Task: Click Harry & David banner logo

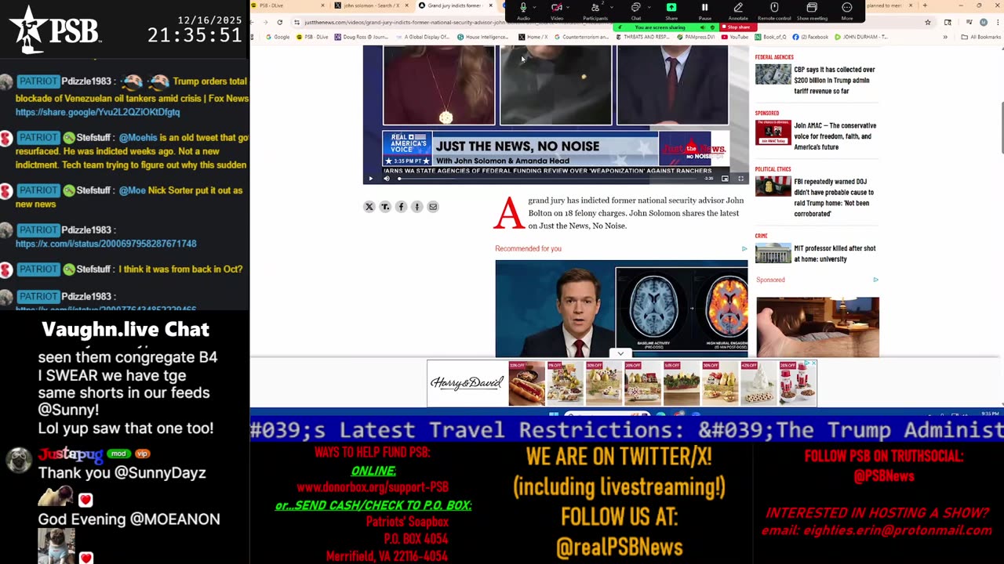Action: point(467,383)
